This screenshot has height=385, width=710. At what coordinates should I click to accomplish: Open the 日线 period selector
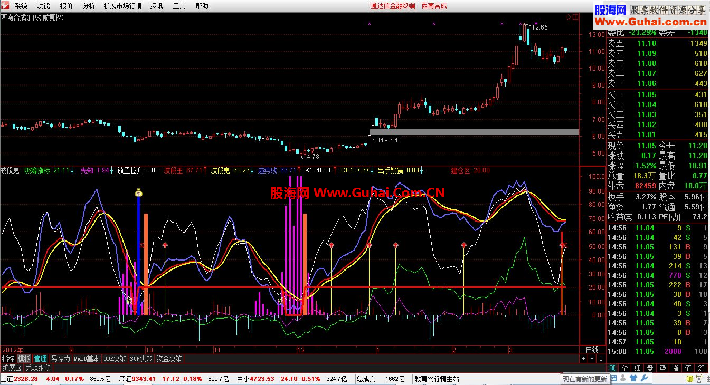(592, 350)
